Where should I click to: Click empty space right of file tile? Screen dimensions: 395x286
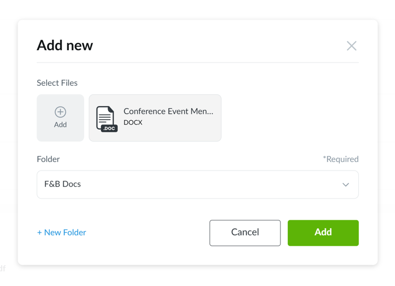[289, 118]
